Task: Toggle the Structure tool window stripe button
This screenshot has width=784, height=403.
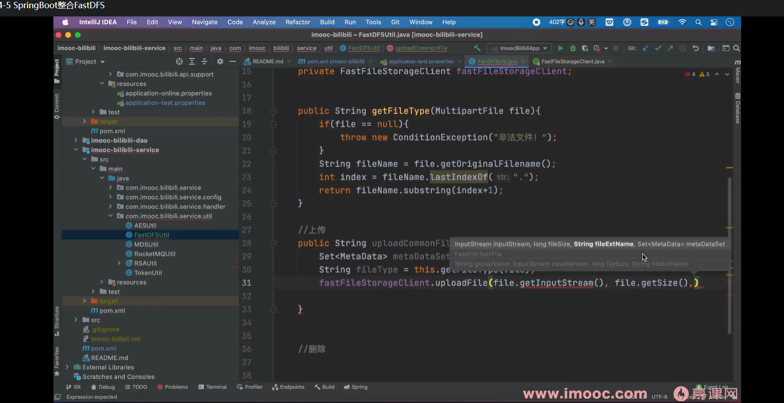Action: [57, 321]
